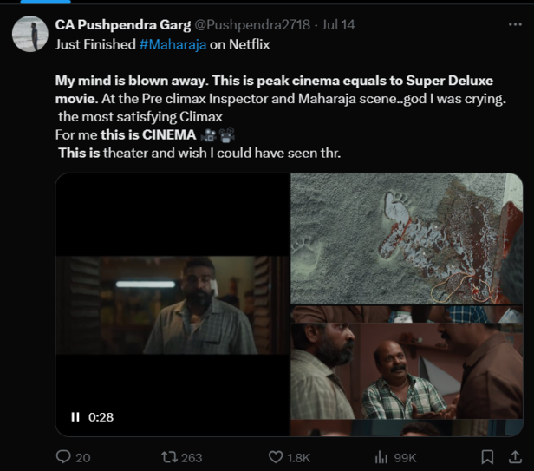This screenshot has height=471, width=534.
Task: Open view analytics bar chart icon
Action: pyautogui.click(x=381, y=457)
